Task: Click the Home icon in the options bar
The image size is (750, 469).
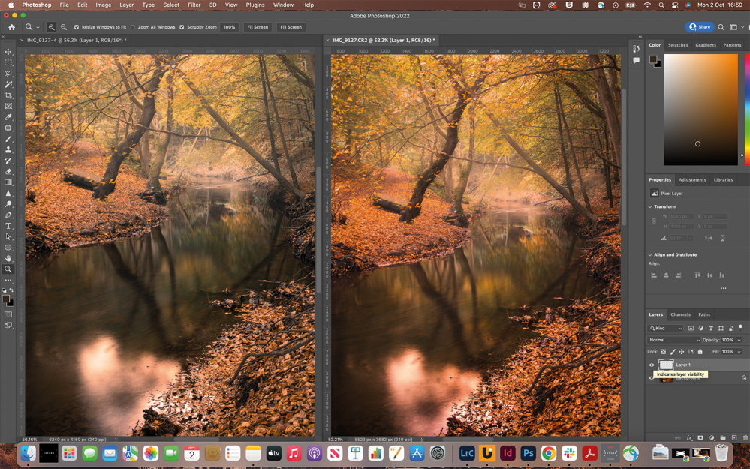Action: pyautogui.click(x=11, y=27)
